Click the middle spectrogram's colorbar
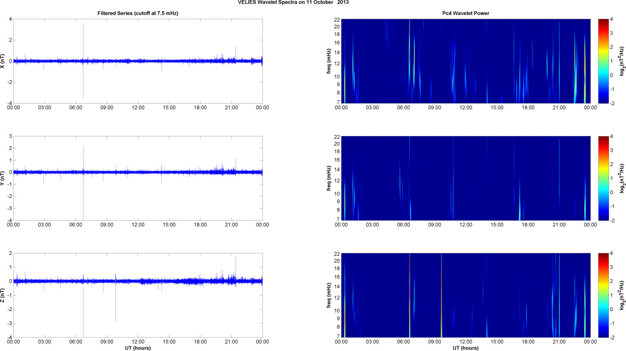The image size is (626, 351). 603,178
